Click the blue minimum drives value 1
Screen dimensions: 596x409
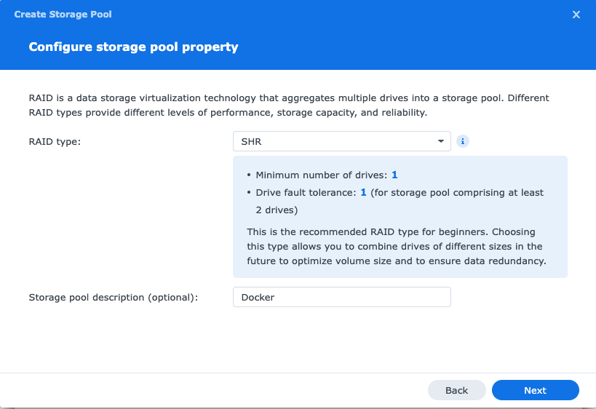pos(394,175)
